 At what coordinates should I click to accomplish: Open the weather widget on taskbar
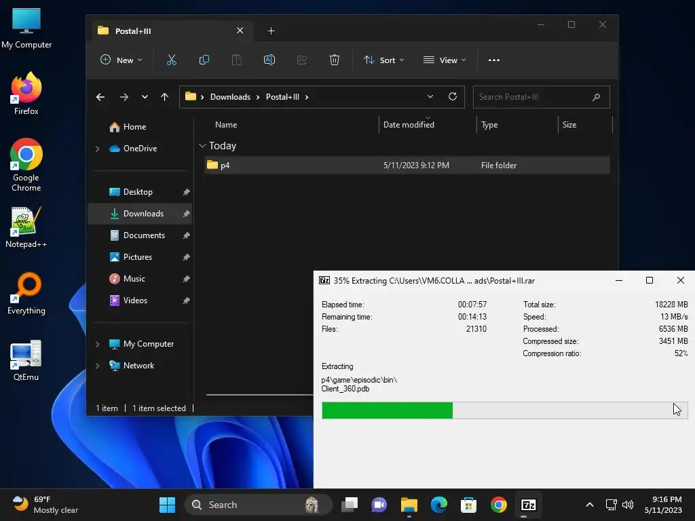[45, 505]
